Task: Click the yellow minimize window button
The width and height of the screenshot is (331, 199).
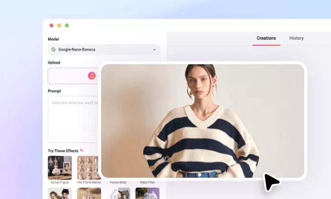Action: (x=59, y=25)
